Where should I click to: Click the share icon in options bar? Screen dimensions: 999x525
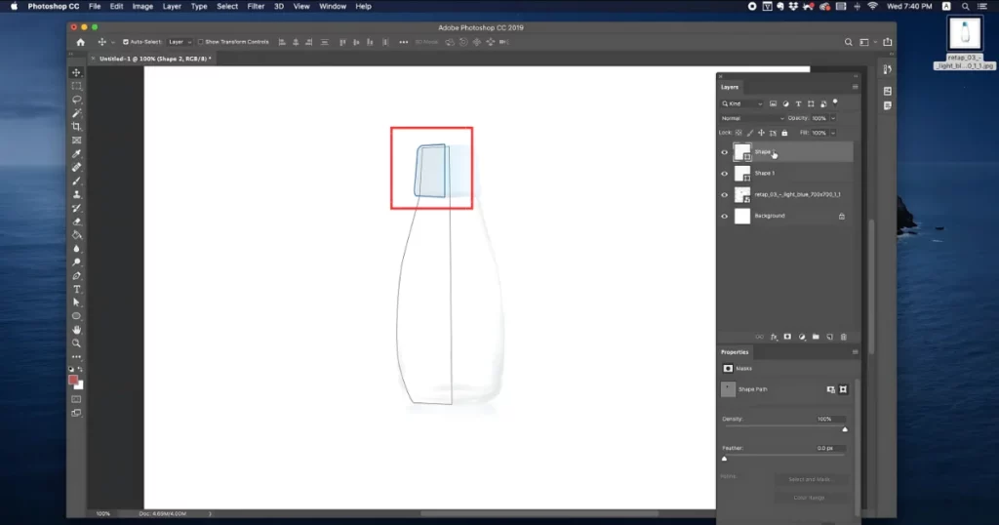pyautogui.click(x=888, y=42)
